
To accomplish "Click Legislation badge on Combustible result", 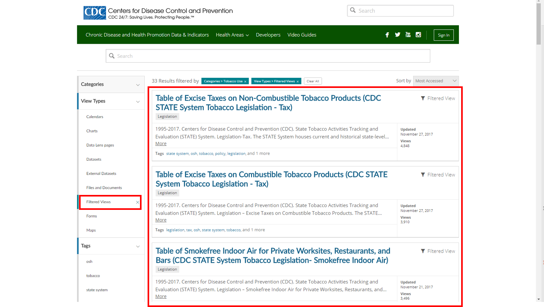I will point(167,193).
